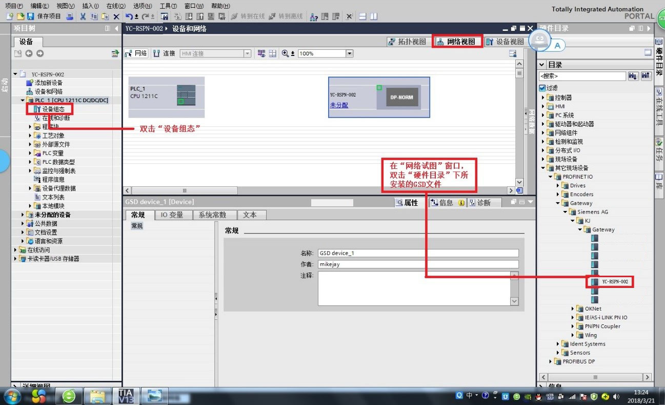665x405 pixels.
Task: Expand the PN/PN Coupler catalog folder
Action: pyautogui.click(x=573, y=326)
